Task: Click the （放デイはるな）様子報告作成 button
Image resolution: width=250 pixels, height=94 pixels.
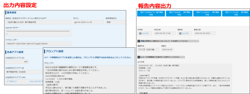Action: 179,13
